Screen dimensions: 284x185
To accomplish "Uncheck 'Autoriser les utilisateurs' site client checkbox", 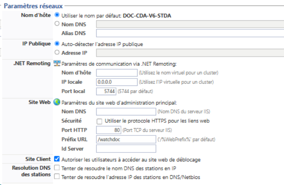I will [x=57, y=159].
